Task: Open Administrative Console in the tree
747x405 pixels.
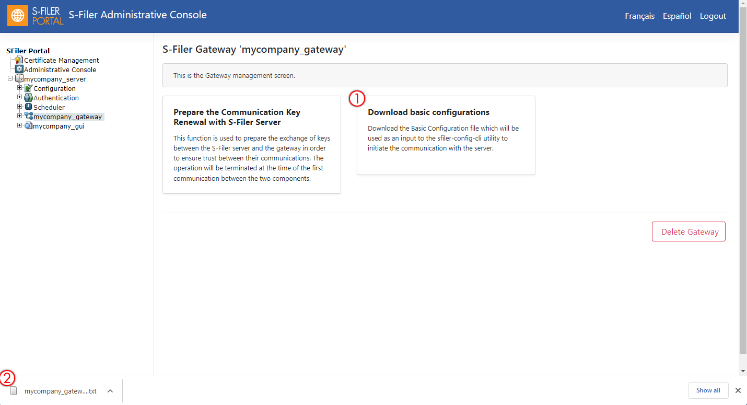Action: point(60,70)
